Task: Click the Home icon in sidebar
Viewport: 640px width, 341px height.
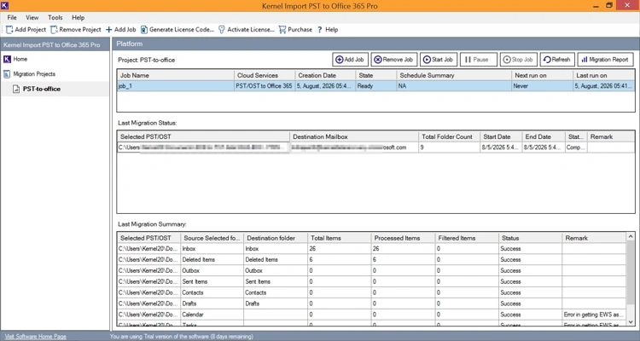Action: point(7,59)
